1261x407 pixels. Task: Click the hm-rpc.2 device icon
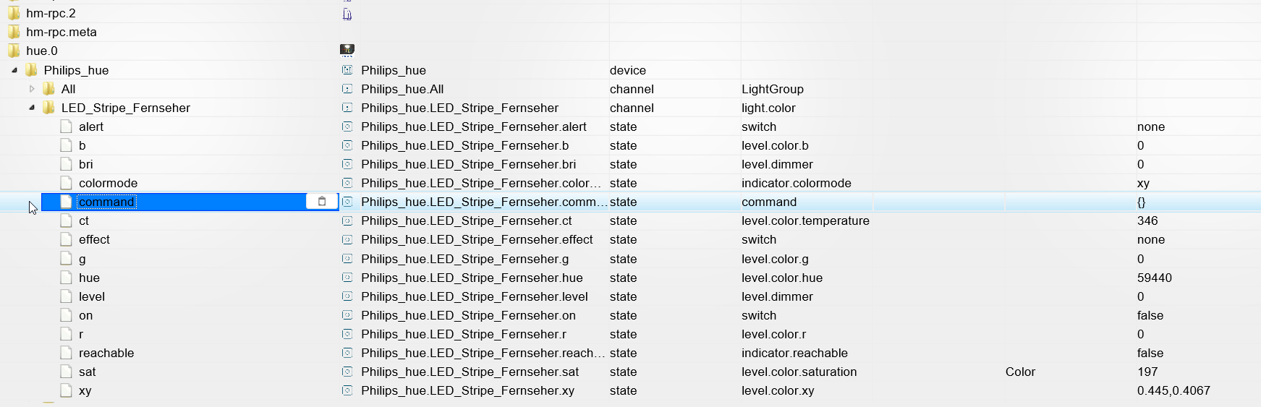click(347, 14)
